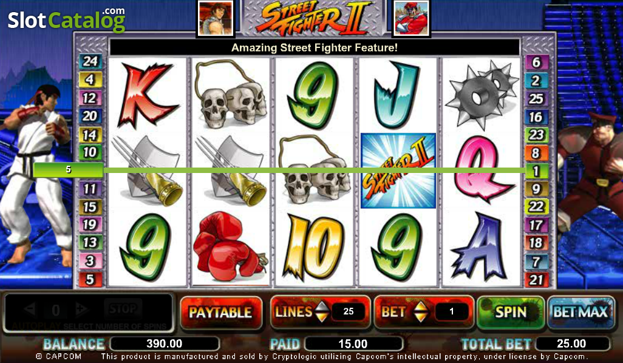Click the red boxing gloves symbol

pos(230,247)
